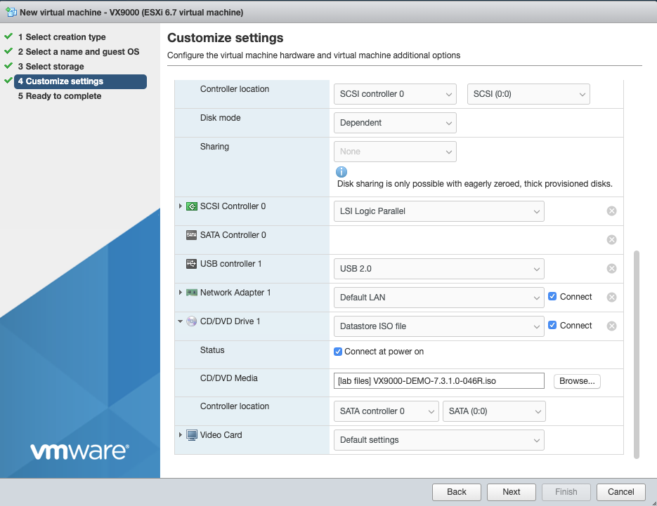Click the settings list vertical scrollbar
Screen dimensions: 657x506
[x=637, y=354]
